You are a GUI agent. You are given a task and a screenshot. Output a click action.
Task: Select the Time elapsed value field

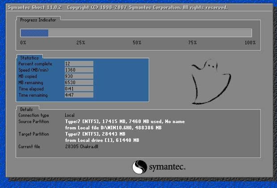pos(78,89)
